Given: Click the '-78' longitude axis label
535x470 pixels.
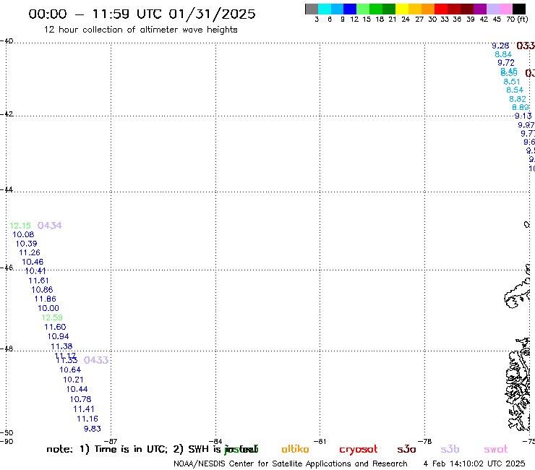Looking at the screenshot, I should [425, 441].
